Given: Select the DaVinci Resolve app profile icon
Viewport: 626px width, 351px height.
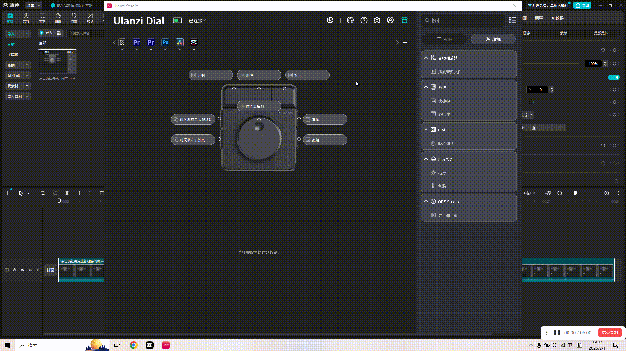Looking at the screenshot, I should 179,42.
